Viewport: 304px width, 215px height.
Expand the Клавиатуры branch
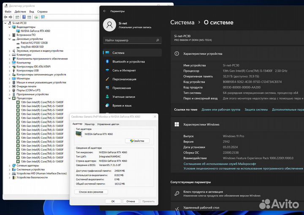coord(9,55)
